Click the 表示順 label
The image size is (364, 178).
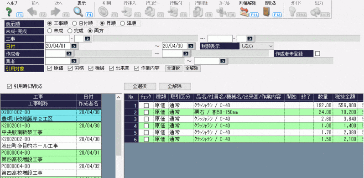(x=24, y=23)
